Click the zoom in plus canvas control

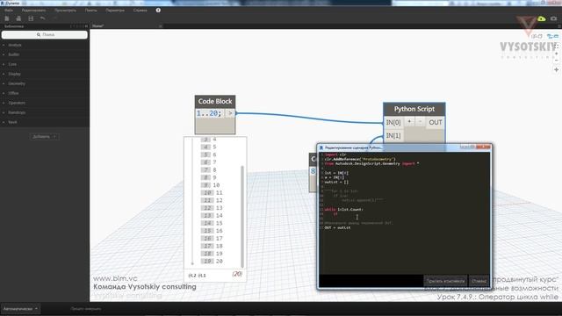pos(556,54)
